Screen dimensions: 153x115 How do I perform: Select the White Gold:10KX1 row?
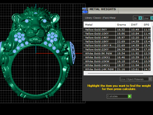(x=117, y=57)
